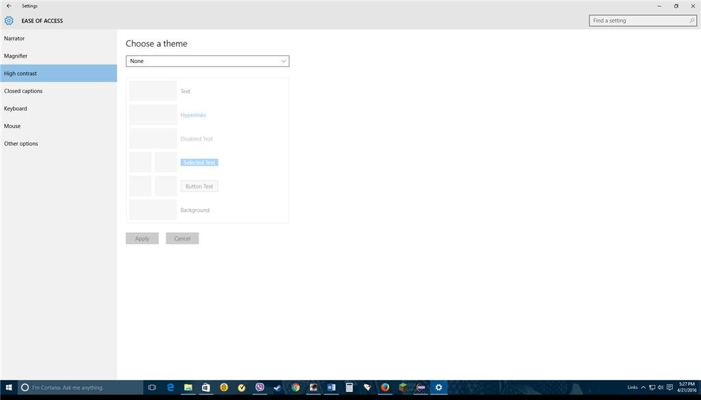701x400 pixels.
Task: Click the Task View icon
Action: 152,388
